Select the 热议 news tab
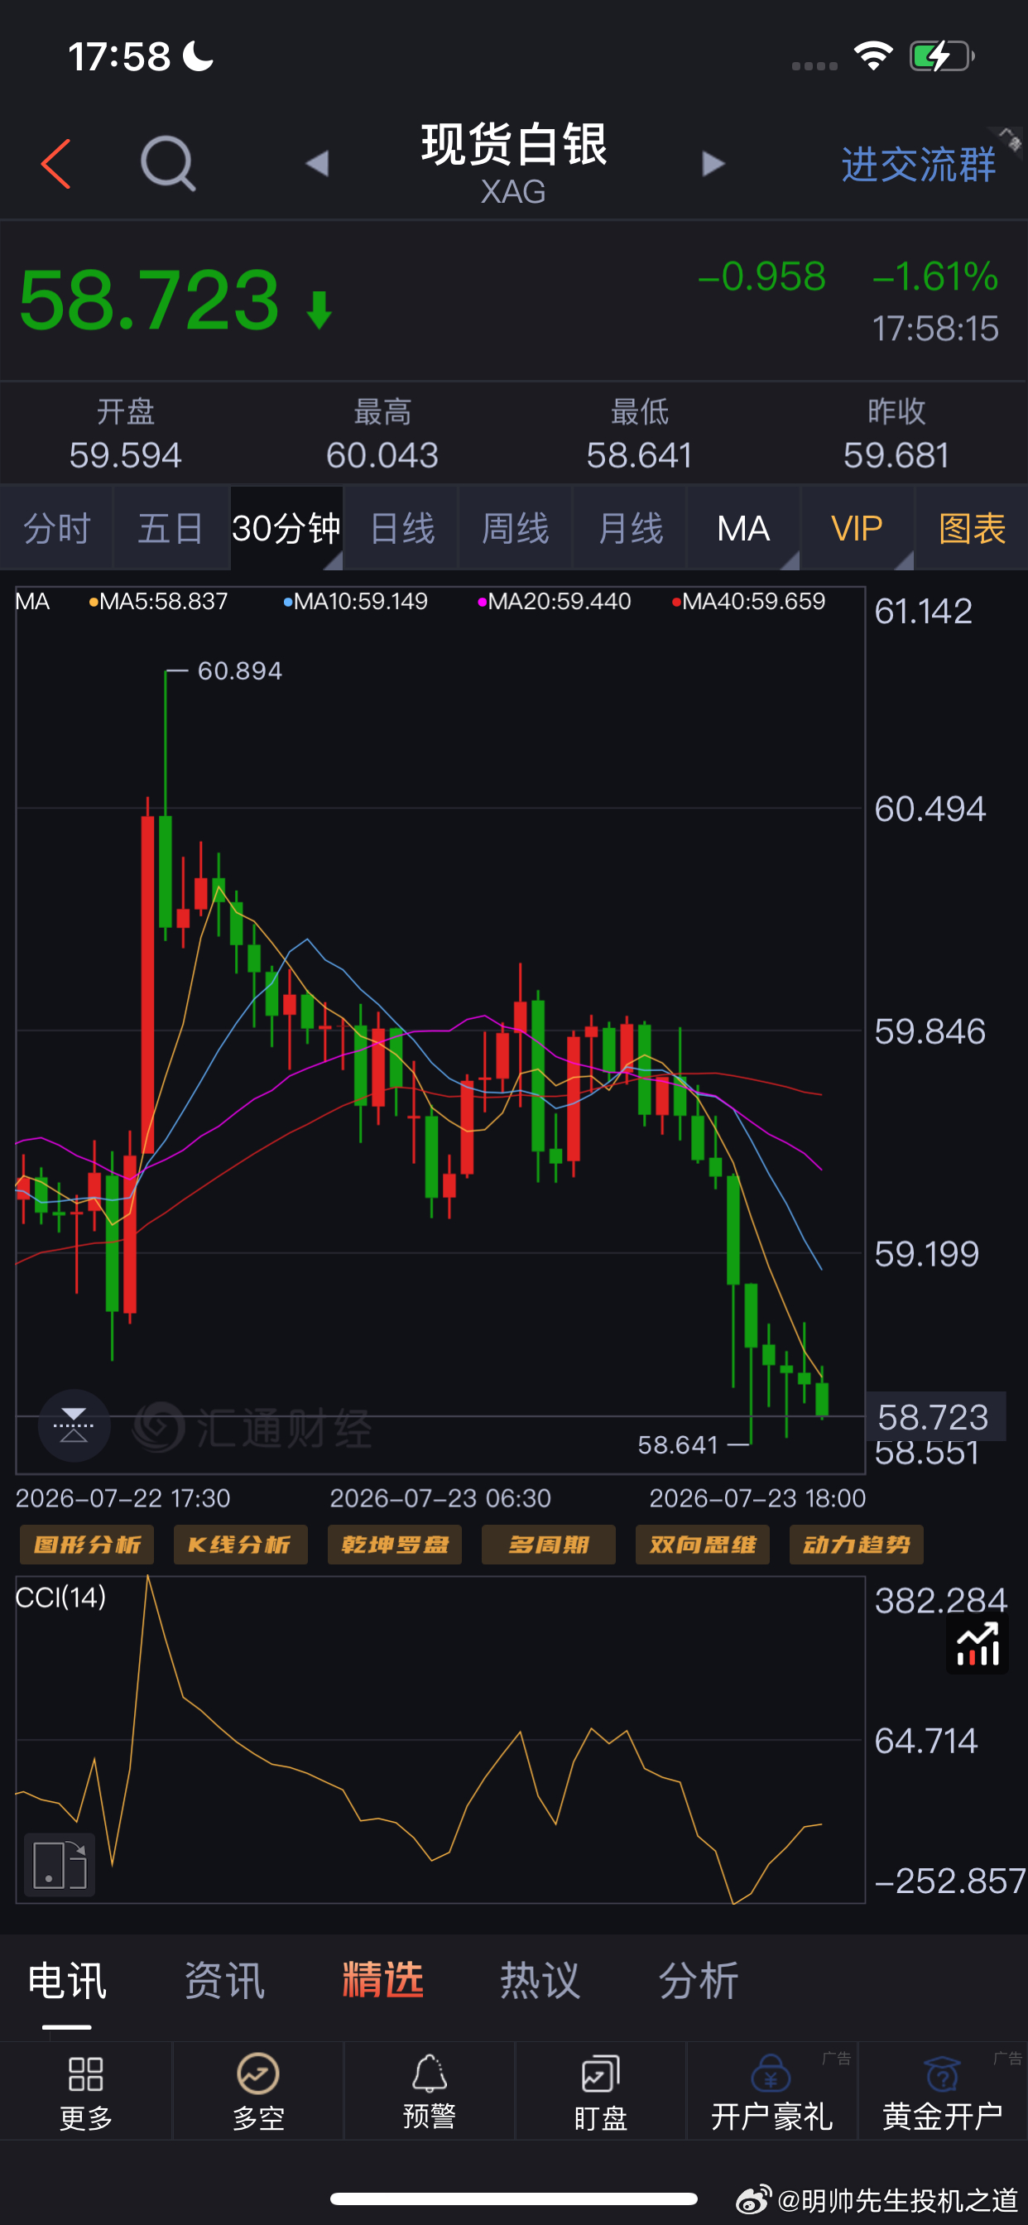The image size is (1028, 2225). click(540, 1981)
